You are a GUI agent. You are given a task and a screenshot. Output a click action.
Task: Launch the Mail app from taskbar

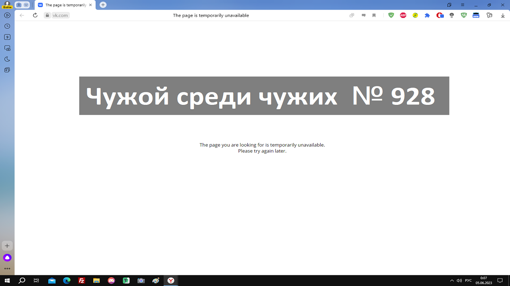(52, 280)
